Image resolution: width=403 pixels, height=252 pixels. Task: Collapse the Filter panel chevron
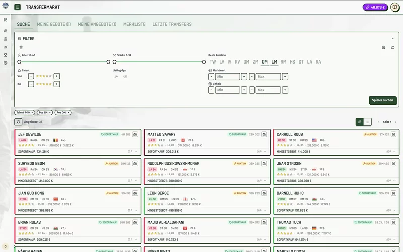tap(392, 38)
